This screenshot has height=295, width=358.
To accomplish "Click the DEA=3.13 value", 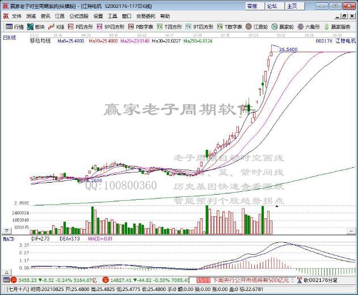I will (70, 239).
